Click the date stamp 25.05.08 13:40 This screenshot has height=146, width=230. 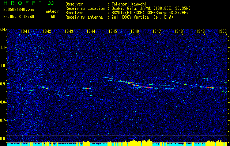[x=19, y=17]
